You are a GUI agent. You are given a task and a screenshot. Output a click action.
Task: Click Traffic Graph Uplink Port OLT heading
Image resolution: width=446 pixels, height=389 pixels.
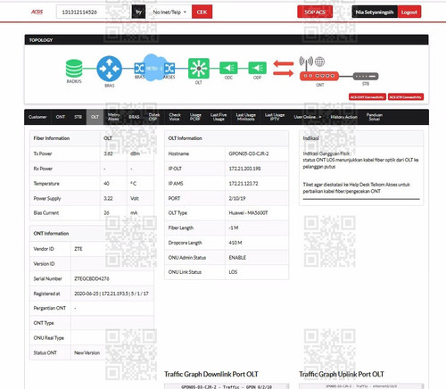[342, 374]
